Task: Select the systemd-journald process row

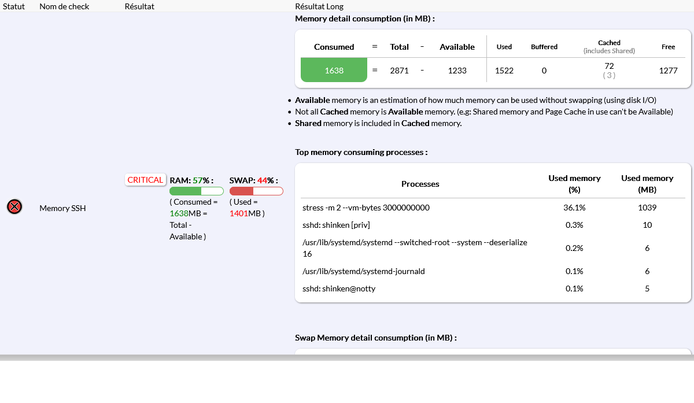Action: tap(363, 271)
